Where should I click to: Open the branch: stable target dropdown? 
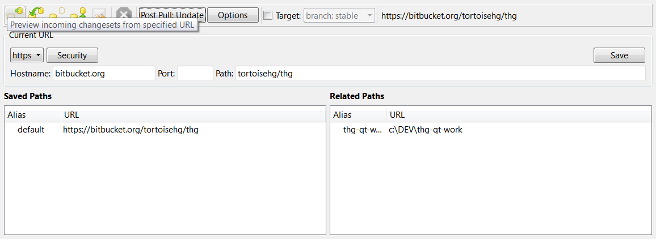point(339,16)
